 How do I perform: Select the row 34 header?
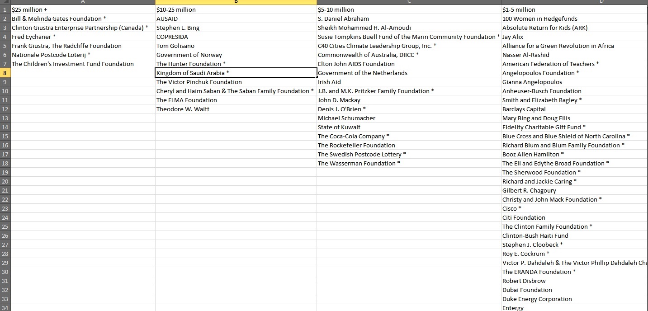[5, 308]
